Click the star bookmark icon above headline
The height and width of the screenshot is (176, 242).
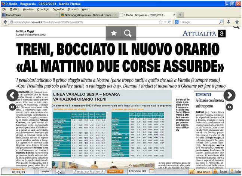114,34
